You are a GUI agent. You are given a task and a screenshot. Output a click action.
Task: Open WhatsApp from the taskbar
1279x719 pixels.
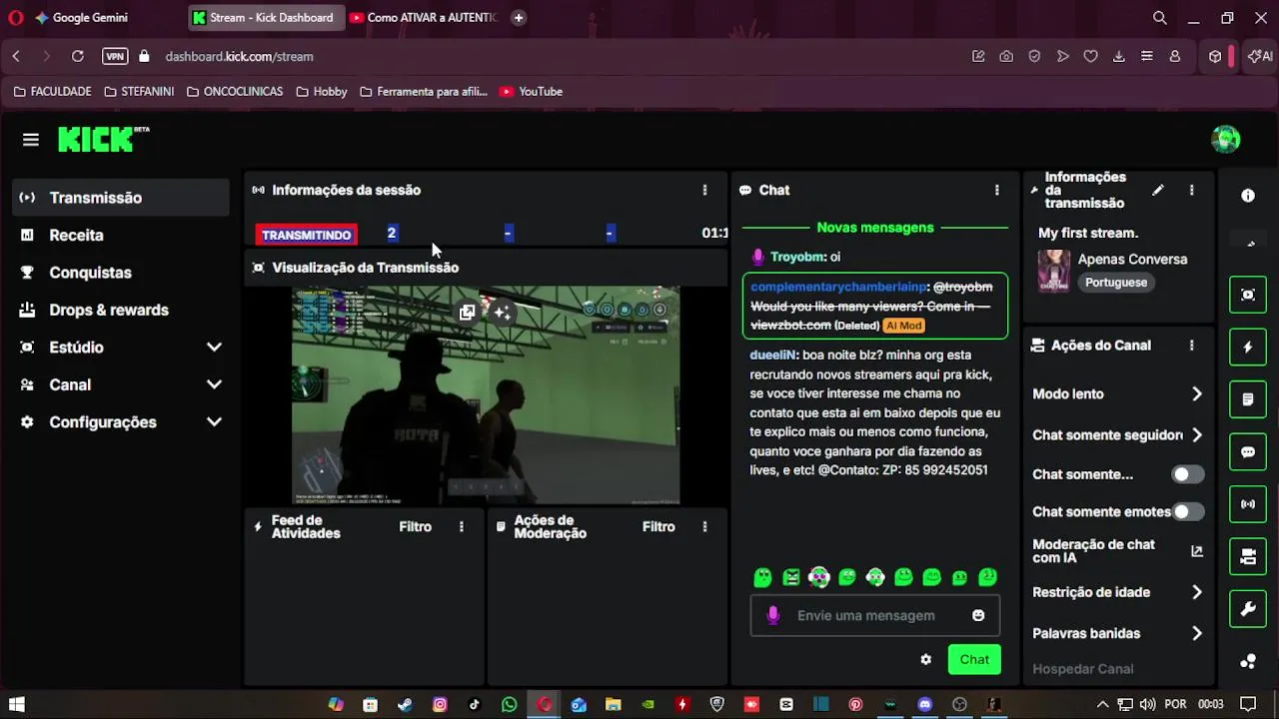pyautogui.click(x=510, y=705)
